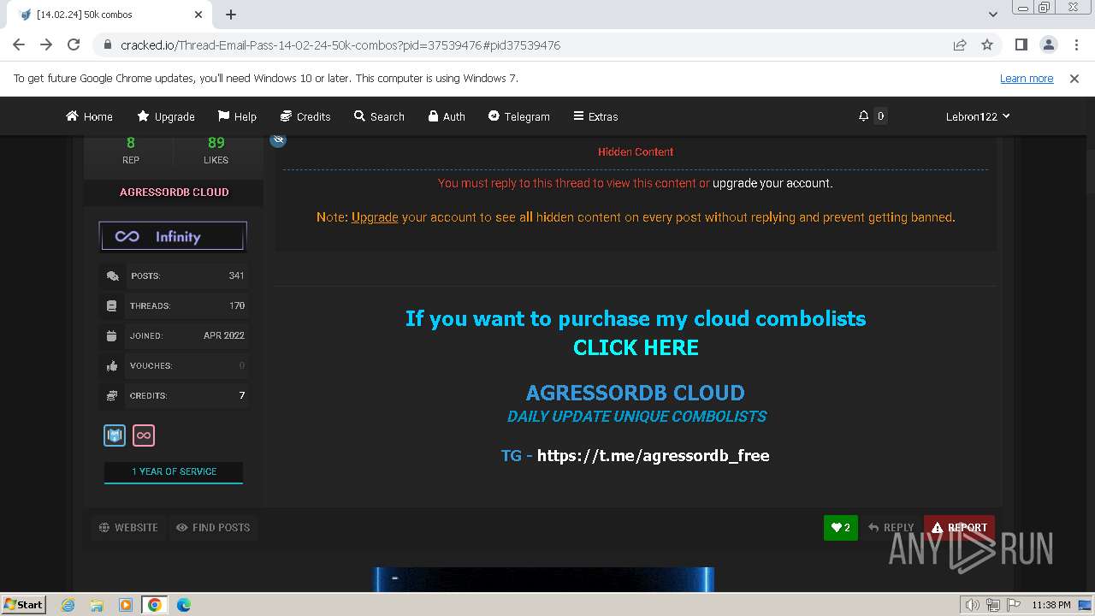Click the threads icon in profile

tap(112, 306)
